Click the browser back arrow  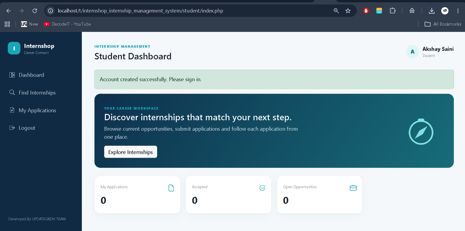tap(8, 11)
